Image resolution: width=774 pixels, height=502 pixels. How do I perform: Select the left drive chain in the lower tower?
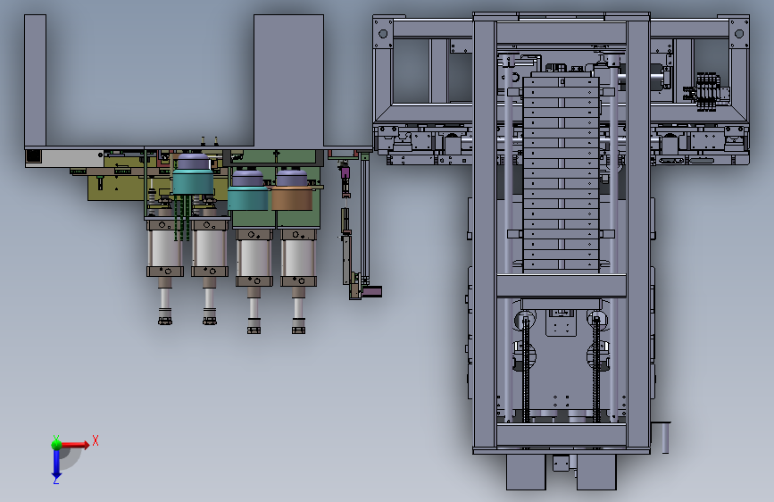pos(526,368)
